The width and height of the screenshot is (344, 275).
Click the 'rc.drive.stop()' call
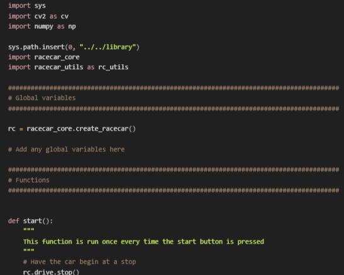pyautogui.click(x=51, y=272)
